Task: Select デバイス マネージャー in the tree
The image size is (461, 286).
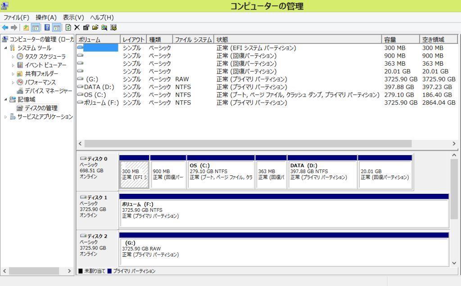Action: [48, 91]
